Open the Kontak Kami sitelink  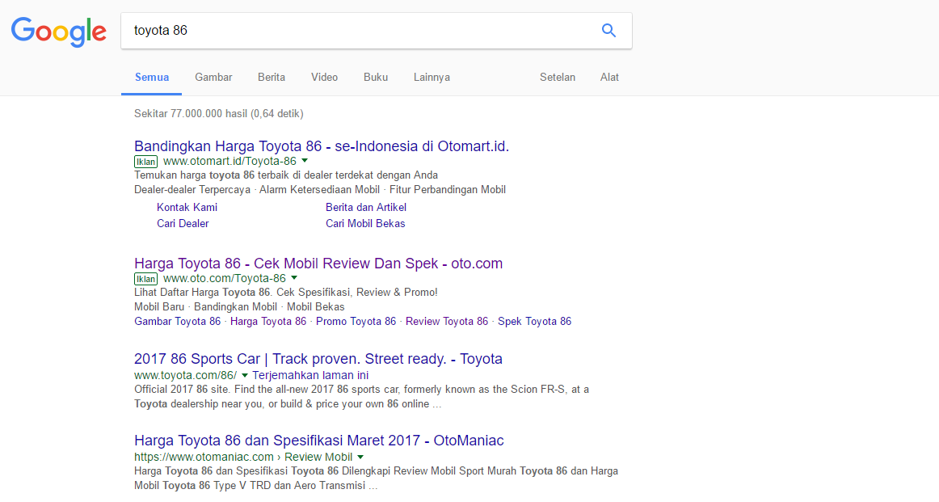pos(187,207)
